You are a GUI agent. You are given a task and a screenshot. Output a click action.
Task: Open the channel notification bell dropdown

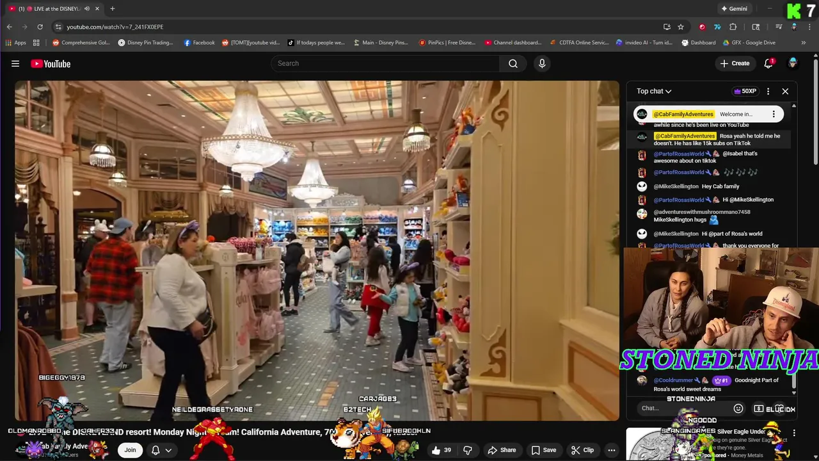[x=161, y=450]
